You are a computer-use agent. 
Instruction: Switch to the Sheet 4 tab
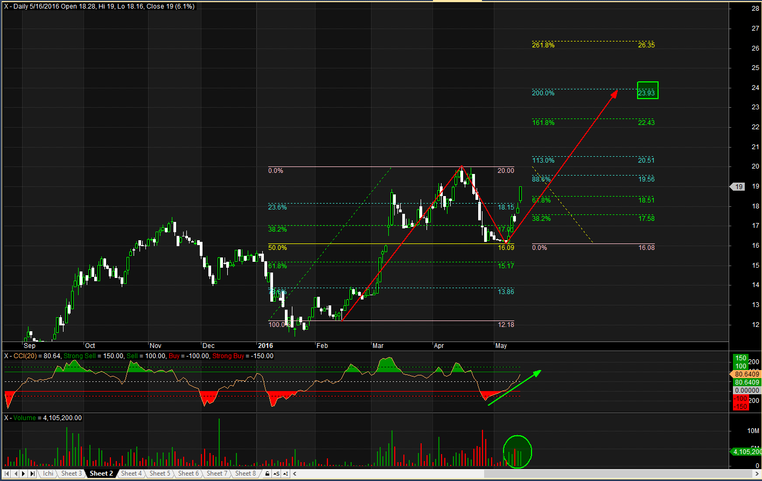[x=131, y=473]
